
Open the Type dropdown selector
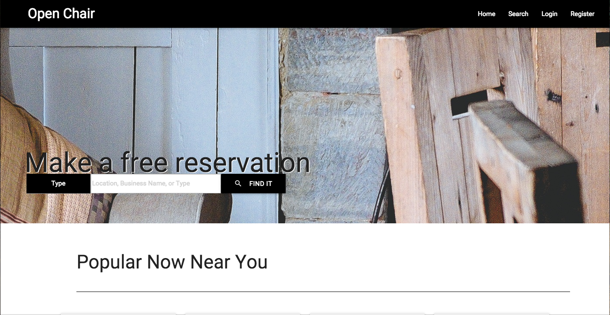pyautogui.click(x=58, y=183)
